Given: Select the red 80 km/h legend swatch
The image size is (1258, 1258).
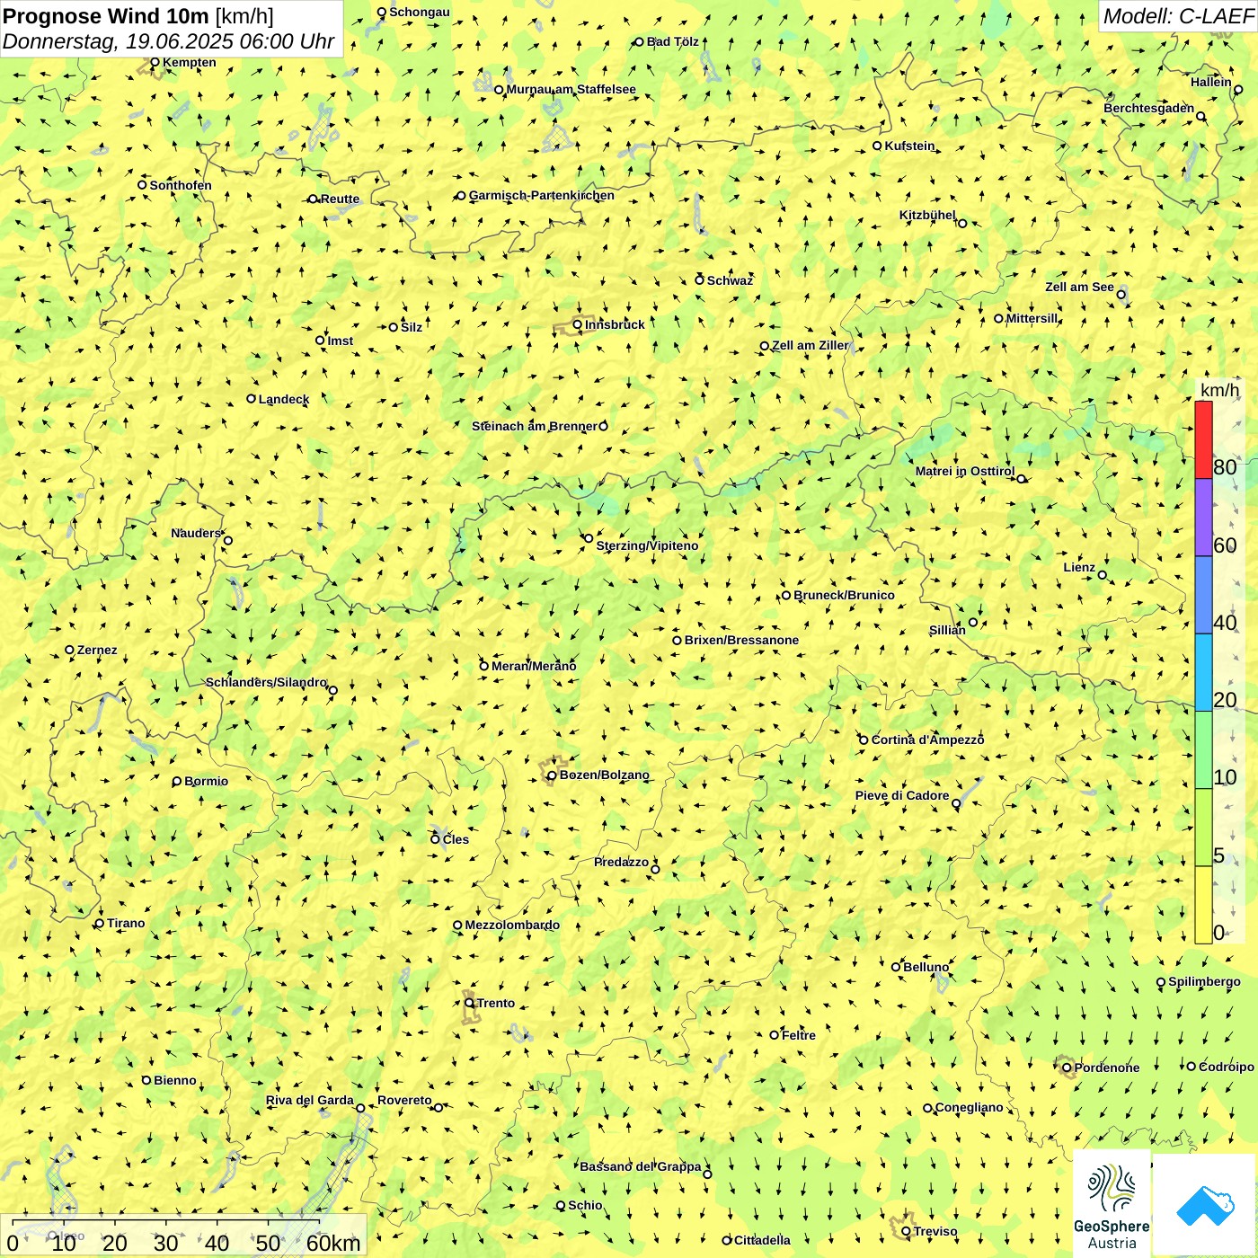Looking at the screenshot, I should point(1203,439).
